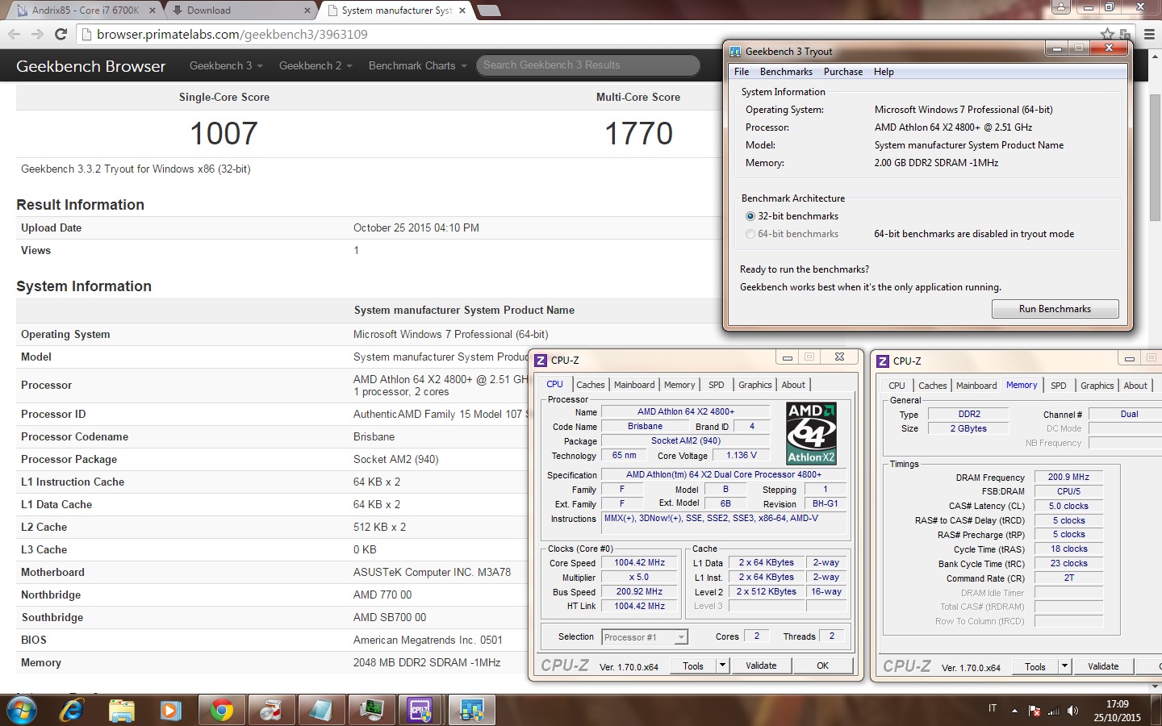
Task: Open the taskbar clock showing 17:09
Action: [x=1117, y=711]
